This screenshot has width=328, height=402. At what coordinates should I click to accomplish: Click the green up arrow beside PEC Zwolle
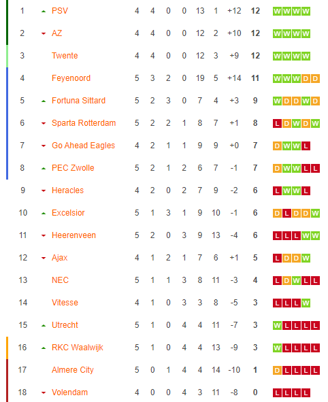pyautogui.click(x=44, y=169)
